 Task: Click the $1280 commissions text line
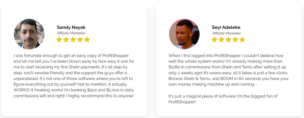227,67
